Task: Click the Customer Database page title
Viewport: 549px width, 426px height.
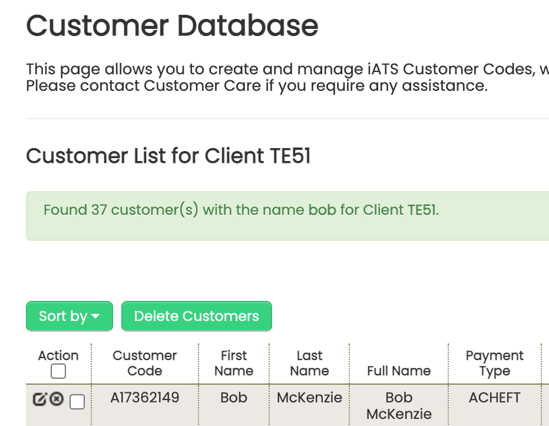Action: (x=172, y=25)
